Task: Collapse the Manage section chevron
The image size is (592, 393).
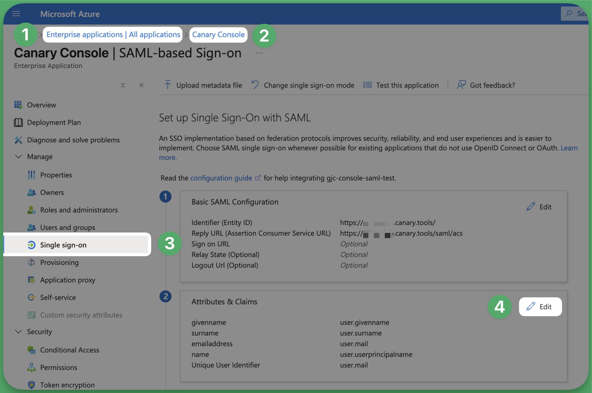Action: click(18, 157)
